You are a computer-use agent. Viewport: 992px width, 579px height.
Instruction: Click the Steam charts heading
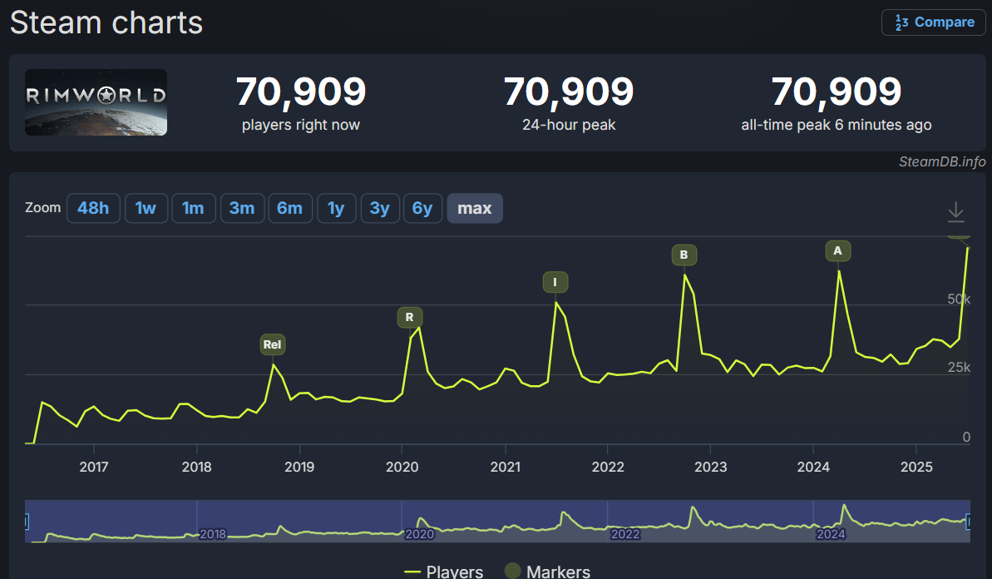(x=106, y=22)
